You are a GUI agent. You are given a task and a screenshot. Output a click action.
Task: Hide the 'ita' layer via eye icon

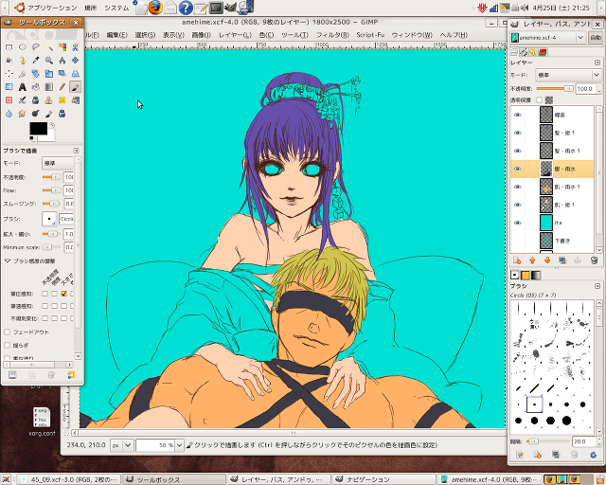pos(518,223)
